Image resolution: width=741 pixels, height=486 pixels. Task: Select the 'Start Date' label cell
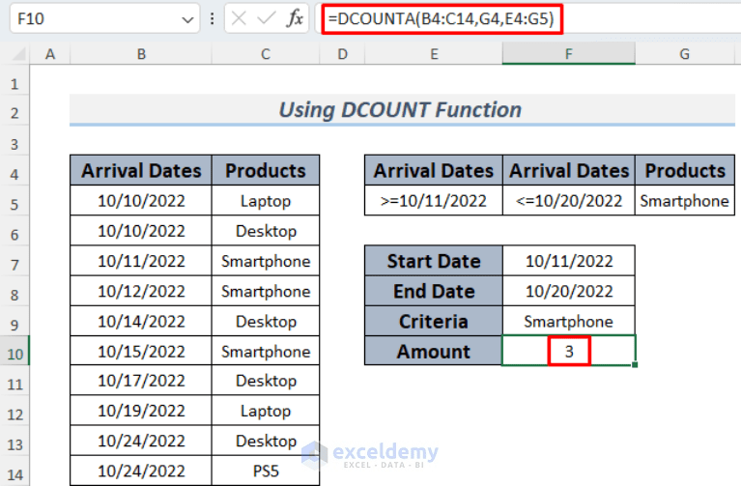point(434,261)
